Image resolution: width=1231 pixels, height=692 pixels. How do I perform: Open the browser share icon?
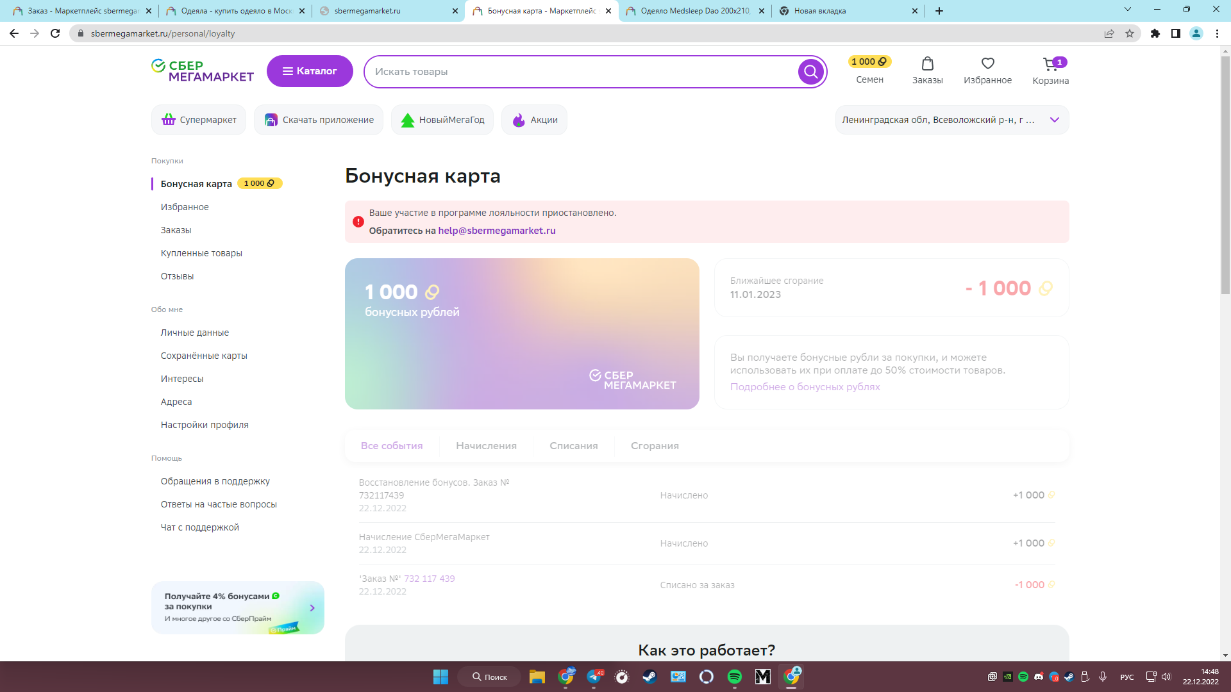click(1109, 33)
